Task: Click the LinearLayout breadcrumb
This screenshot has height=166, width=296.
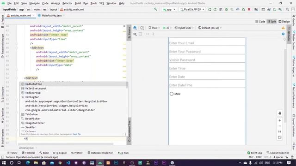Action: coord(26,148)
